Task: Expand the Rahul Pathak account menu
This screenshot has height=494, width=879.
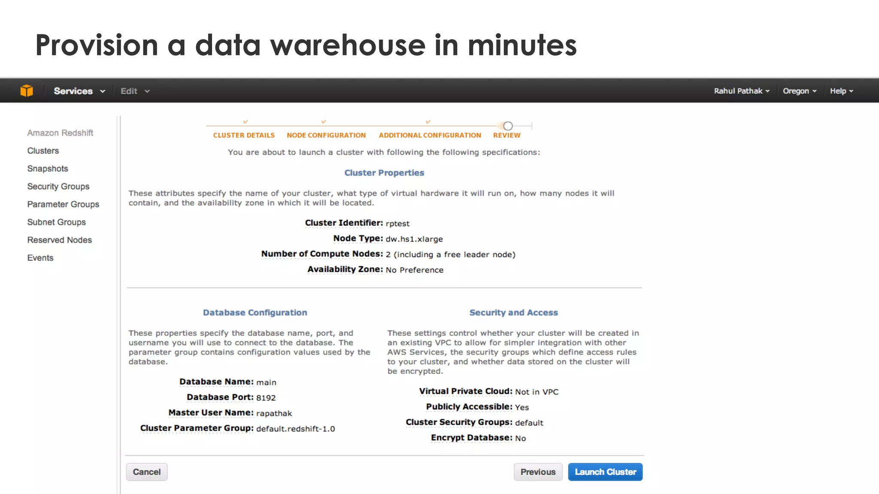Action: pos(742,91)
